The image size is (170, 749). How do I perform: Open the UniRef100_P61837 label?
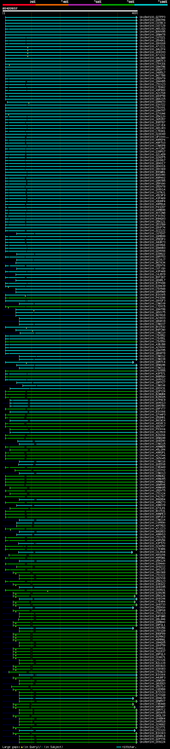[152, 651]
